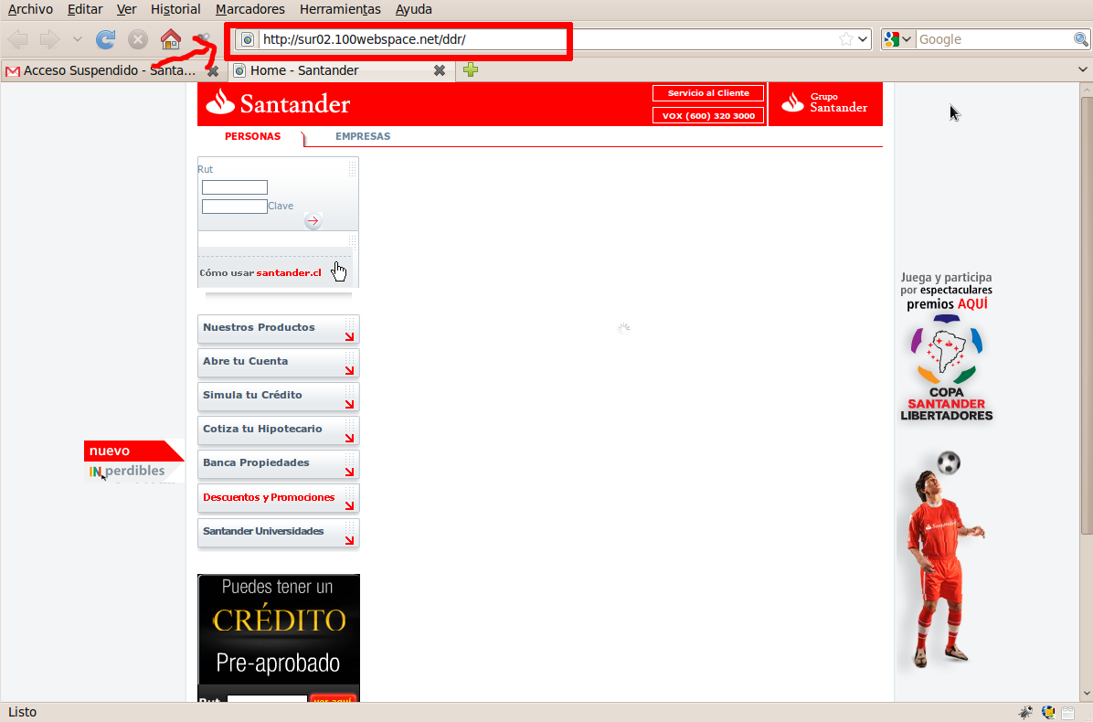This screenshot has width=1093, height=722.
Task: Go to the Home page icon
Action: pos(171,39)
